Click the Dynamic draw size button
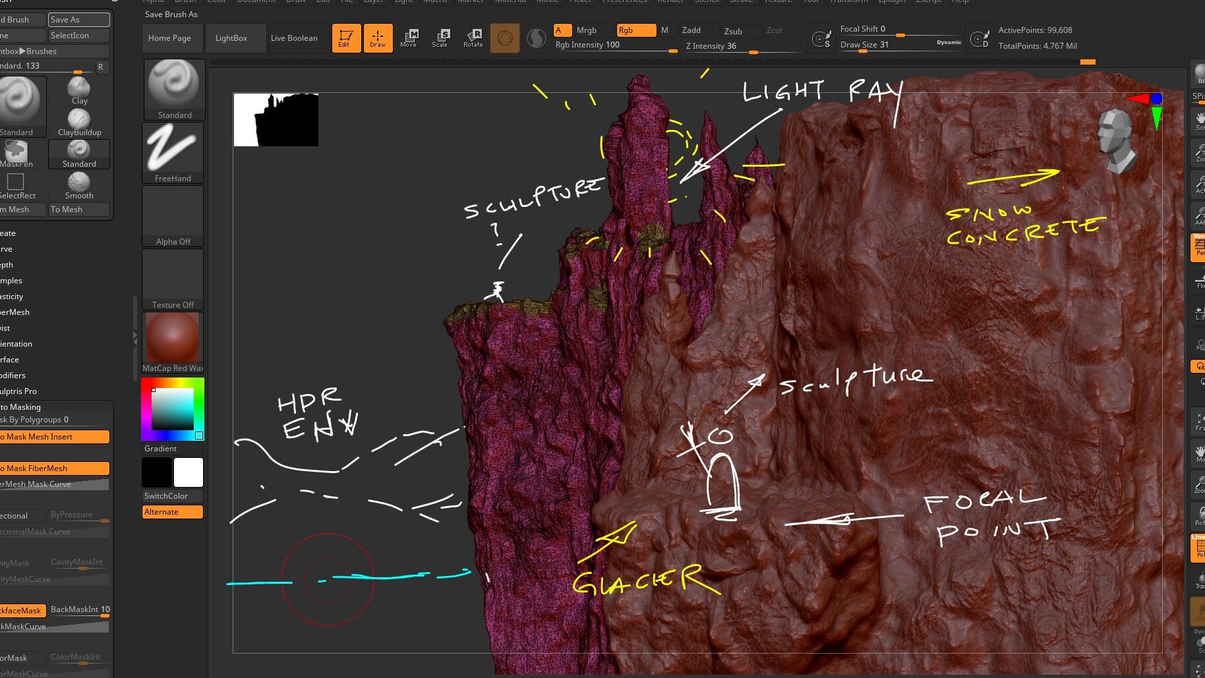Screen dimensions: 1205x678 [x=949, y=42]
